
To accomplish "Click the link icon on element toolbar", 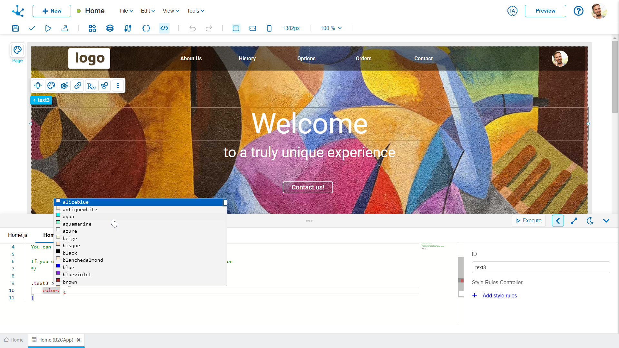I will (78, 86).
